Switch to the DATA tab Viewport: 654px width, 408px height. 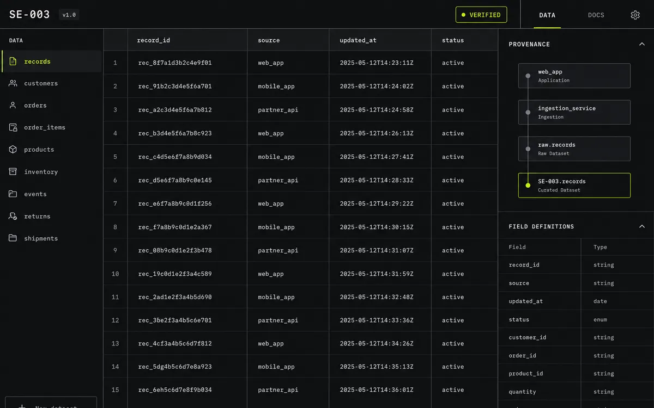click(x=547, y=15)
